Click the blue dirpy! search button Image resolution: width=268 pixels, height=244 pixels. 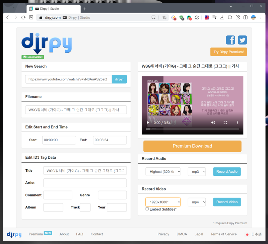[x=119, y=79]
